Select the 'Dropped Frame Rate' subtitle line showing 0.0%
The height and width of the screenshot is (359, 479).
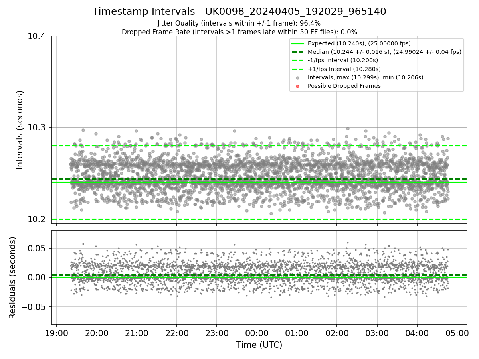(x=239, y=32)
